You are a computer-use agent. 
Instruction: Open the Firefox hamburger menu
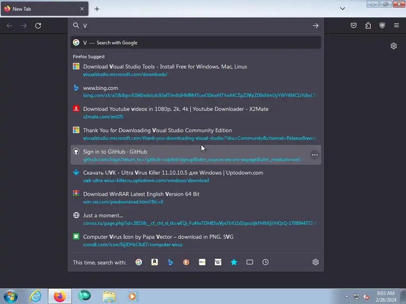coord(396,25)
